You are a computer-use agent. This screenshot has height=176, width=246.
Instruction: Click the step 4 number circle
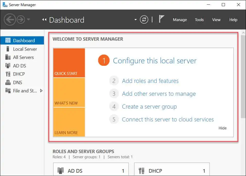point(114,107)
